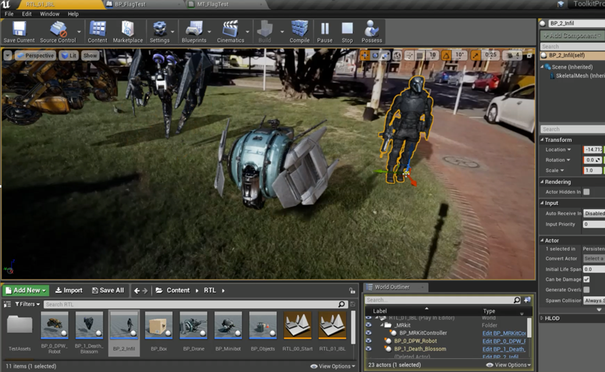Click the Build toolbar icon

(x=264, y=31)
